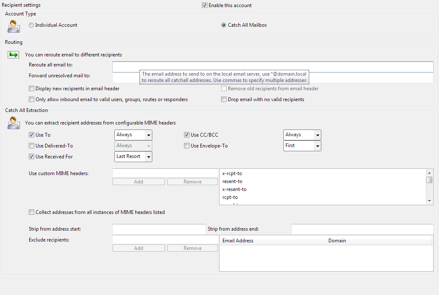Select resent-to header in the list
Screen dimensions: 439x295
click(x=232, y=181)
